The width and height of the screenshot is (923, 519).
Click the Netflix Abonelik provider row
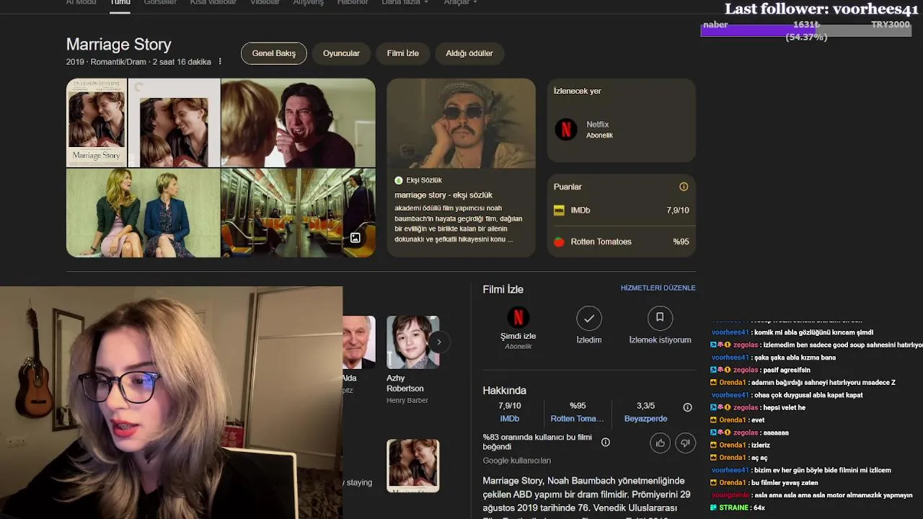pos(622,130)
